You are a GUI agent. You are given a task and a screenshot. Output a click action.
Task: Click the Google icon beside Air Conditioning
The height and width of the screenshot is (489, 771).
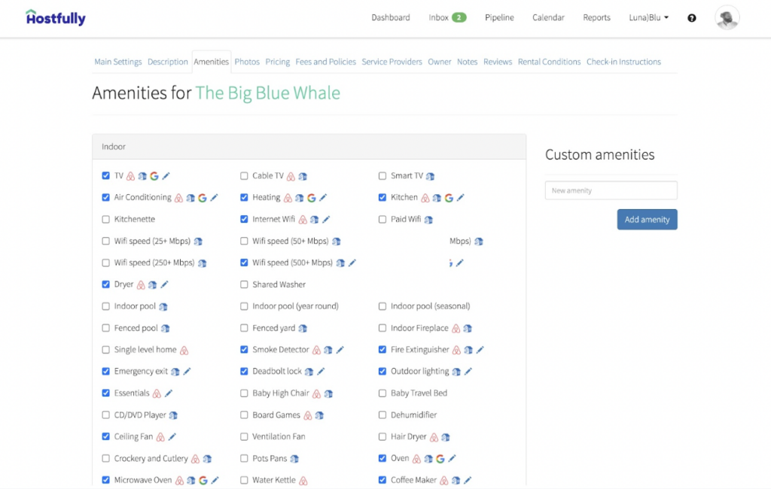202,197
